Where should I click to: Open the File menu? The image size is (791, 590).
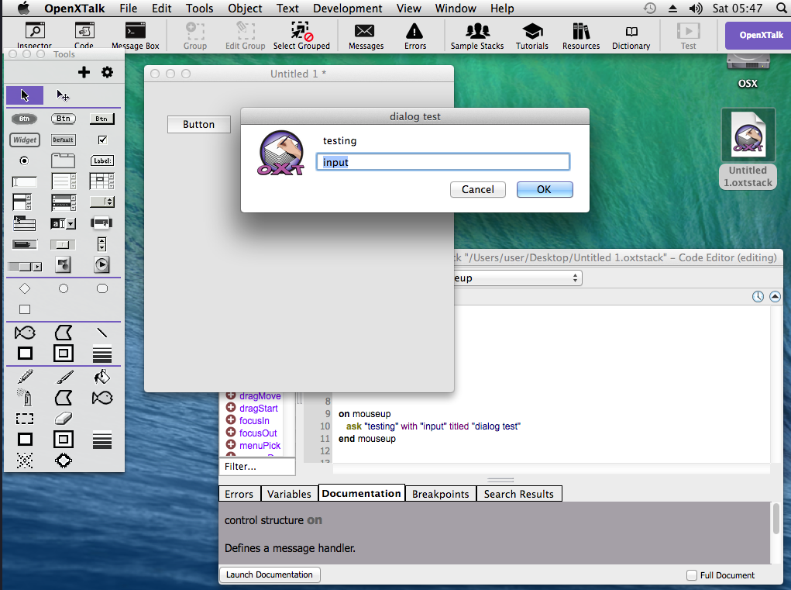point(128,9)
